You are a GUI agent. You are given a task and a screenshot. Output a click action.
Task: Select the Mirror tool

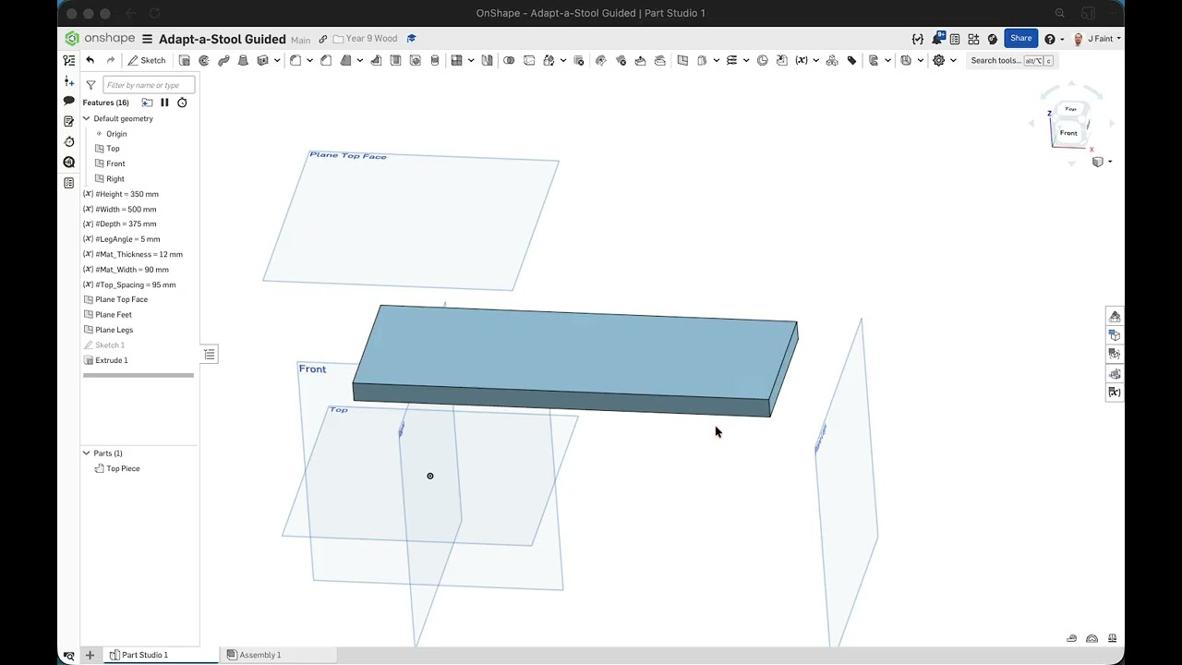(x=488, y=60)
